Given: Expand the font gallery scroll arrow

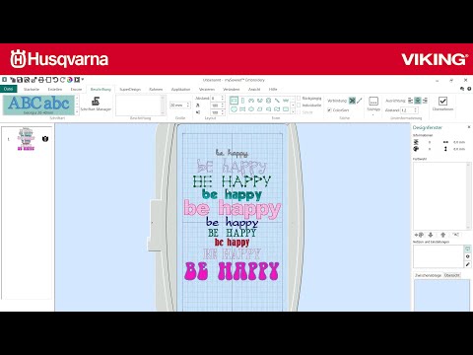Looking at the screenshot, I should click(77, 112).
